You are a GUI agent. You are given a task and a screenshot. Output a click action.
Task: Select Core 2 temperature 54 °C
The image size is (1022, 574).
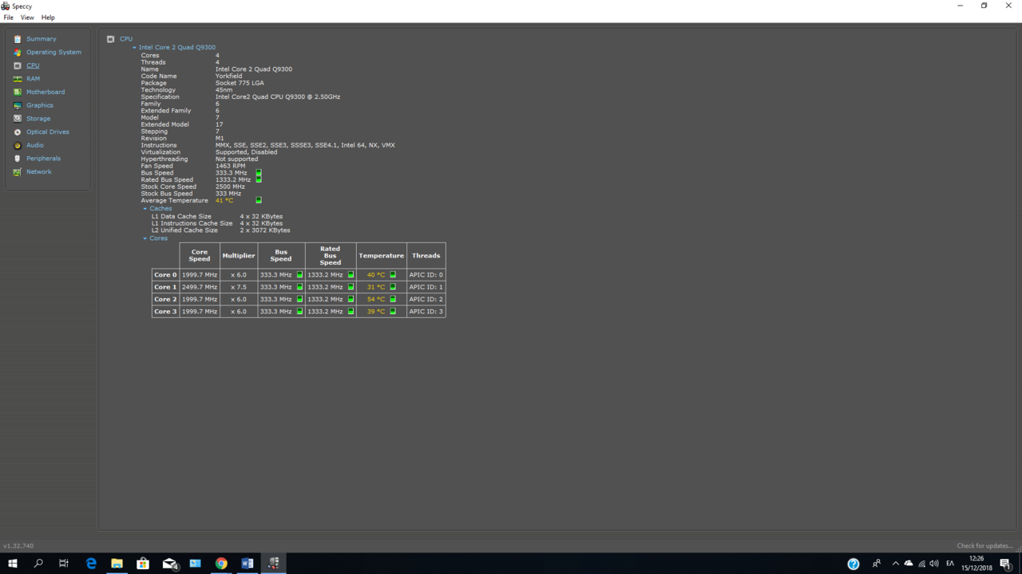tap(376, 299)
